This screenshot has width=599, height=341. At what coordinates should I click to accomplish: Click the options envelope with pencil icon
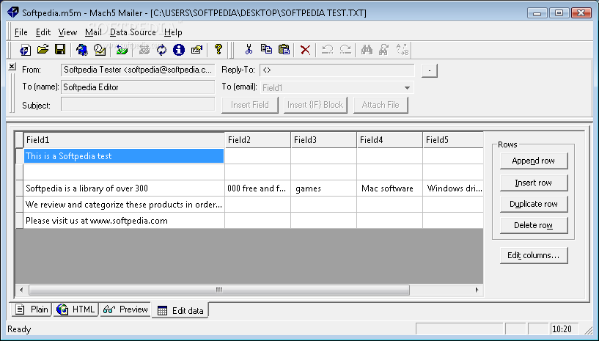coord(196,50)
